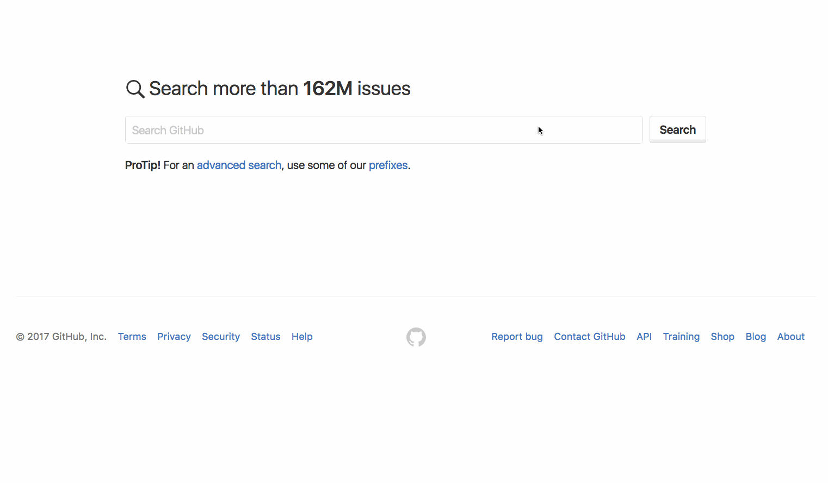Follow the prefixes link
This screenshot has height=483, width=828.
click(x=388, y=165)
